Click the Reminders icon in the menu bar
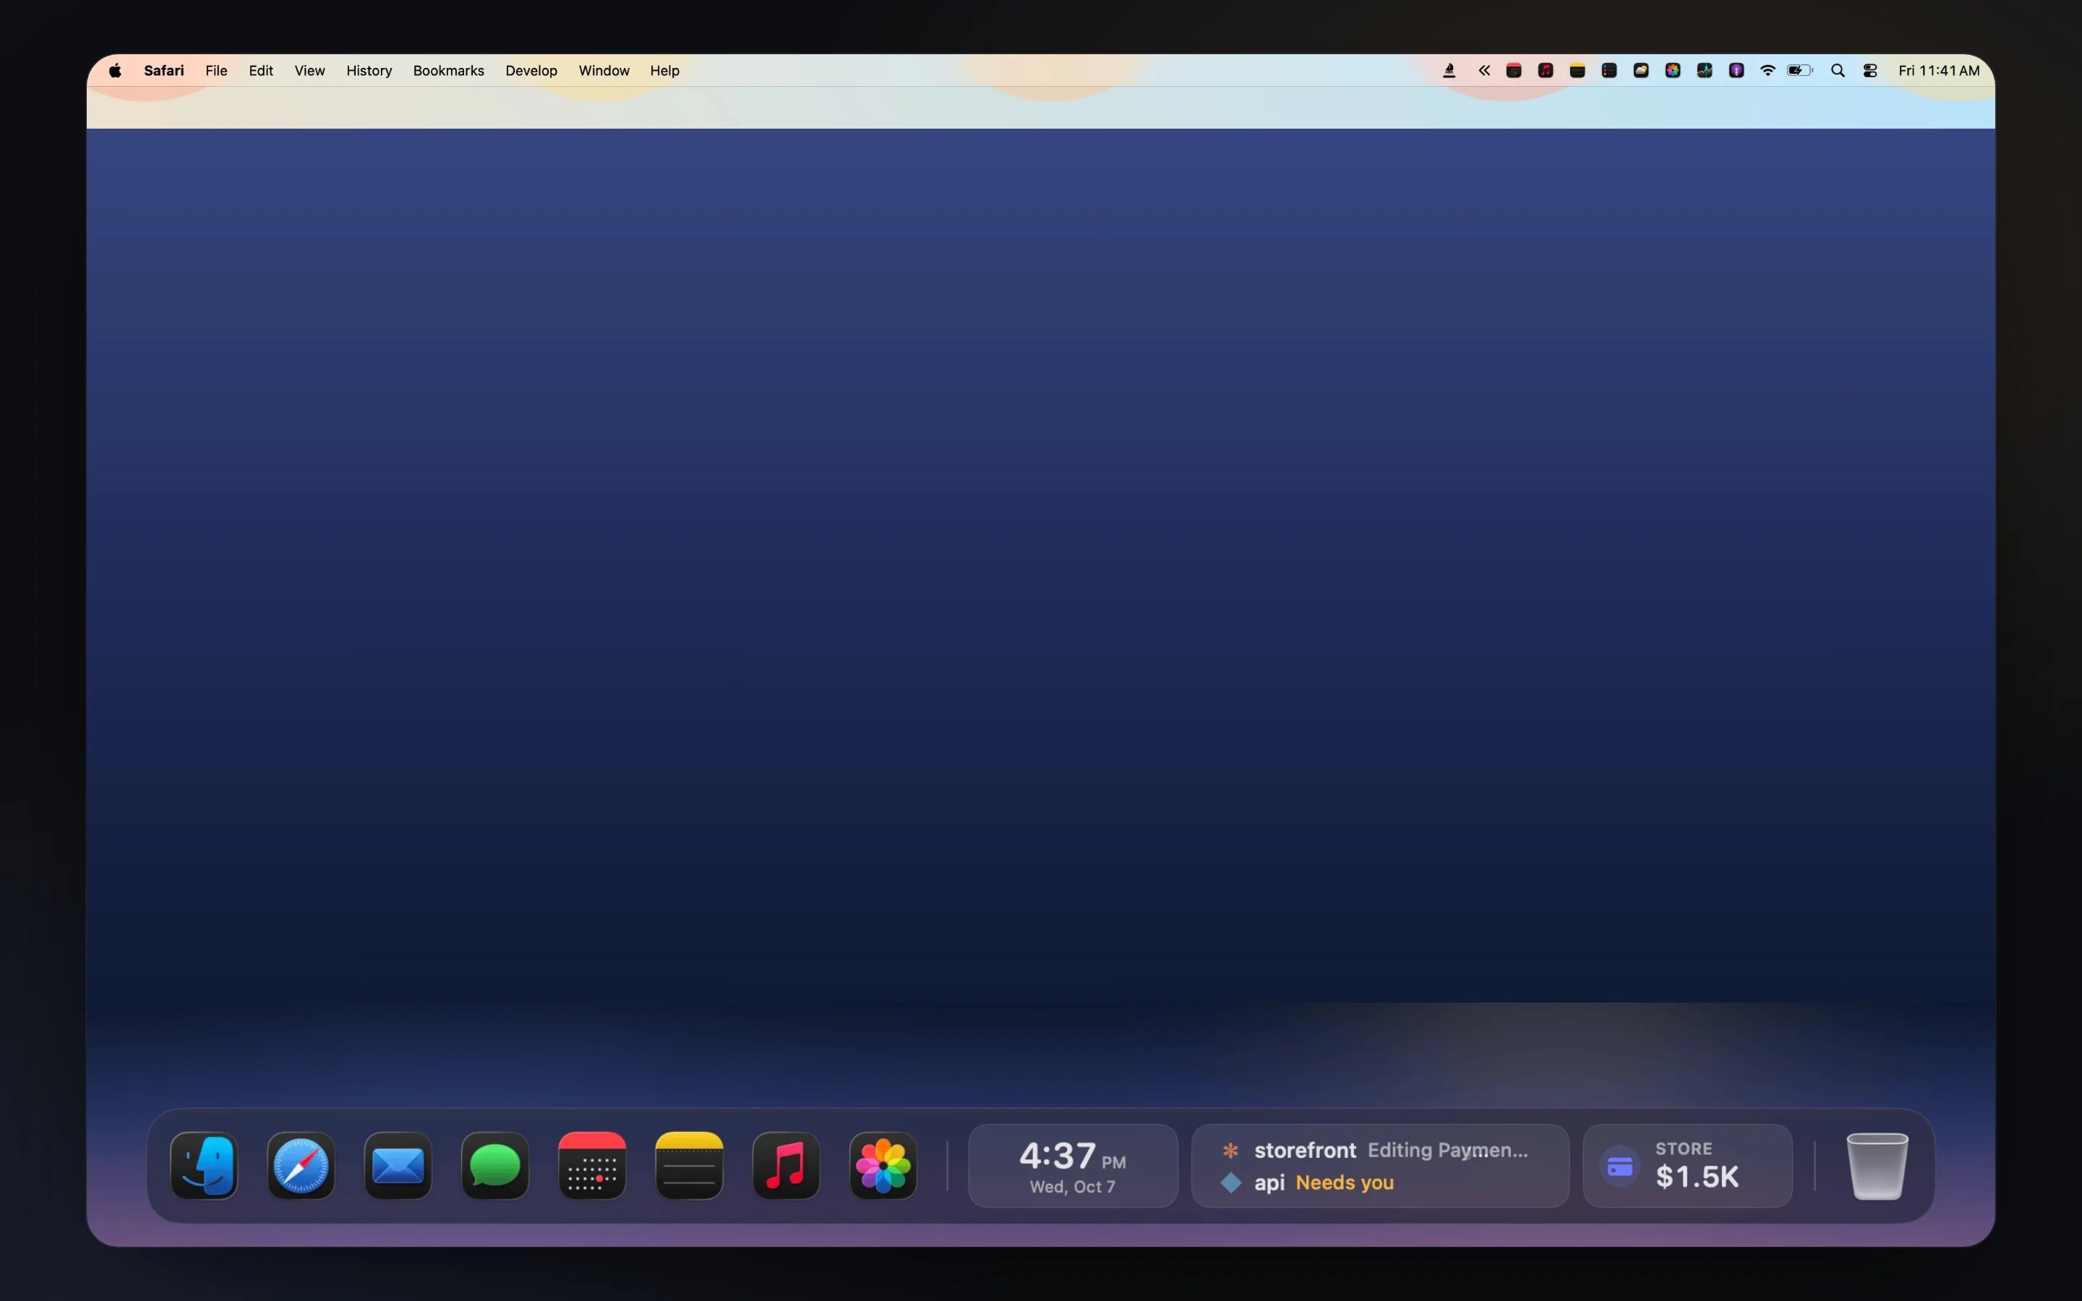2082x1301 pixels. 1610,71
